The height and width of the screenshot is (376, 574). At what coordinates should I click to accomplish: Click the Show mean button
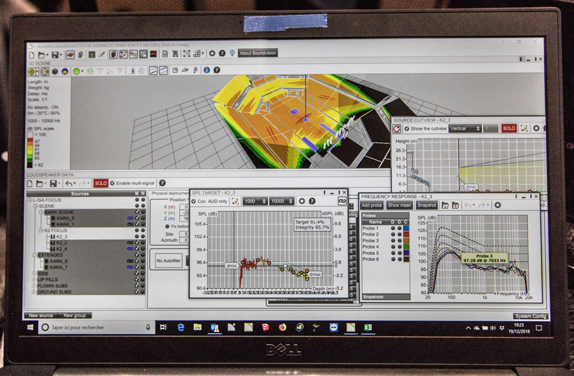pos(399,205)
